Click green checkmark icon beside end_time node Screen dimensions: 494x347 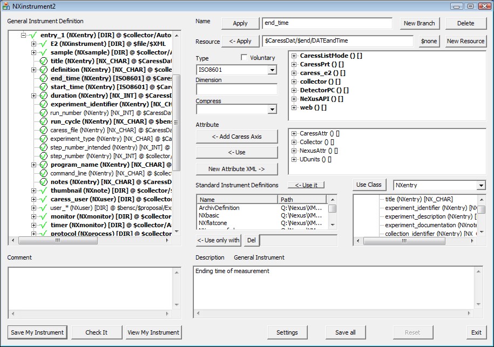(44, 79)
